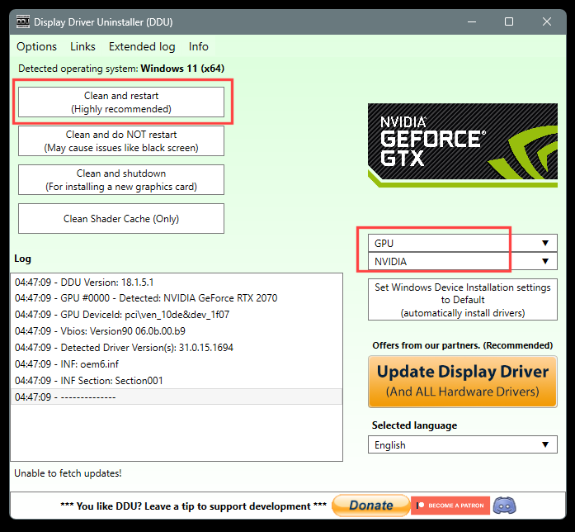Select log line INF Section: Section001

(177, 381)
